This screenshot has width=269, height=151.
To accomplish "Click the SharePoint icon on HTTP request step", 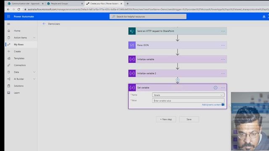I will pyautogui.click(x=132, y=31).
